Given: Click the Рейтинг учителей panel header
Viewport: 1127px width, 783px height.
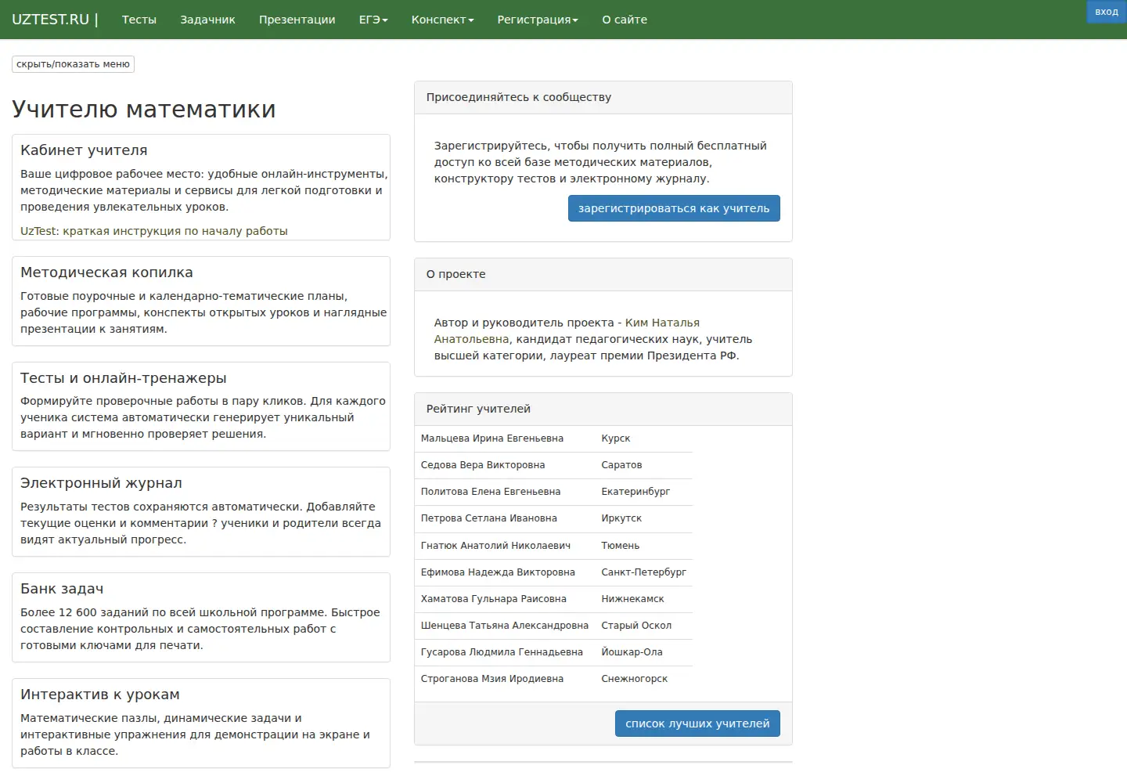Looking at the screenshot, I should coord(603,409).
